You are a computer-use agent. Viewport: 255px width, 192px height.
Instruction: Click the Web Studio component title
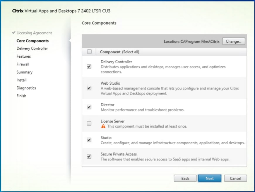[110, 83]
